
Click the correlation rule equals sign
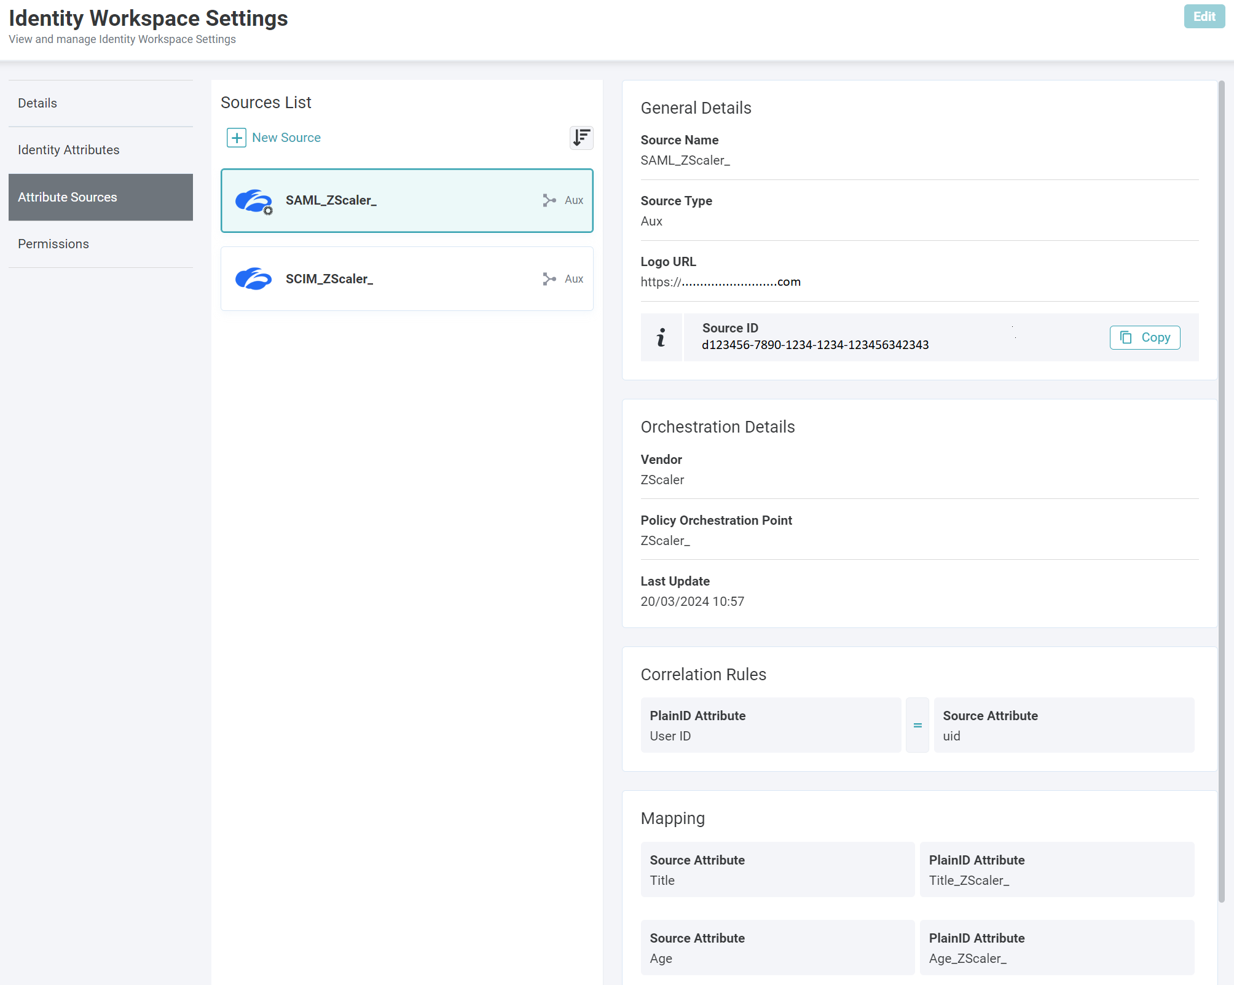(918, 725)
